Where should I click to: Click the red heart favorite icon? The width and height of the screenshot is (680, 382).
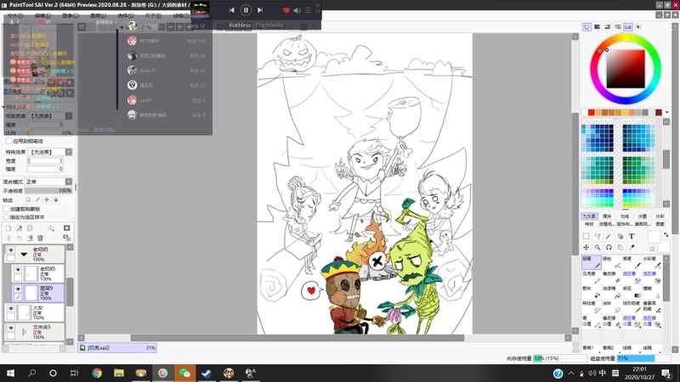[x=286, y=10]
